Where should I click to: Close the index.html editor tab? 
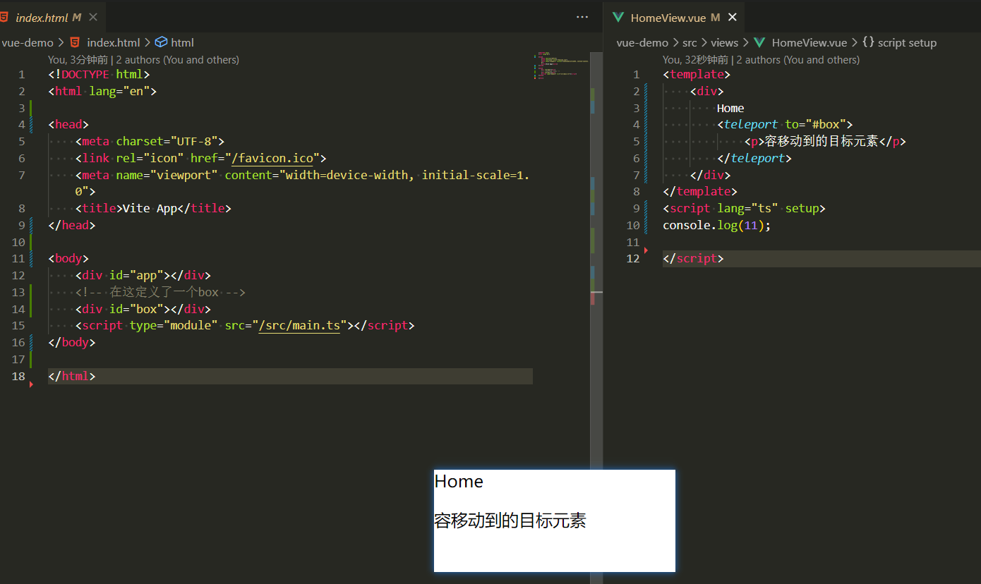pos(93,18)
